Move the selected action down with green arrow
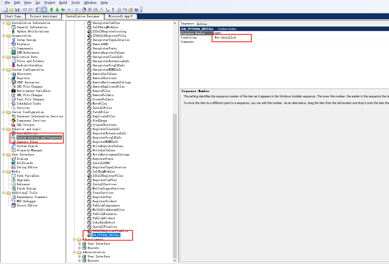This screenshot has height=264, width=389. [x=57, y=10]
